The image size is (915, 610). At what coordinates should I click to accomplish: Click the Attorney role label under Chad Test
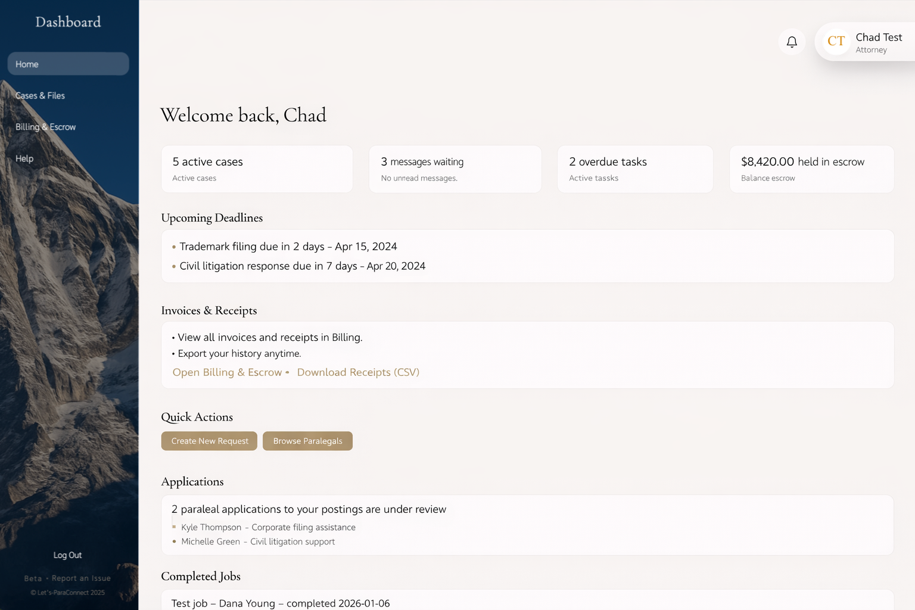click(x=872, y=50)
